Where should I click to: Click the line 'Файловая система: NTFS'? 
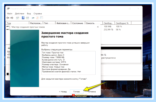(54, 62)
